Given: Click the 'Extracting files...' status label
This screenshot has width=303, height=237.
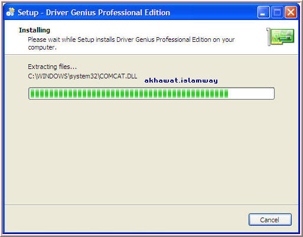Looking at the screenshot, I should pos(52,67).
